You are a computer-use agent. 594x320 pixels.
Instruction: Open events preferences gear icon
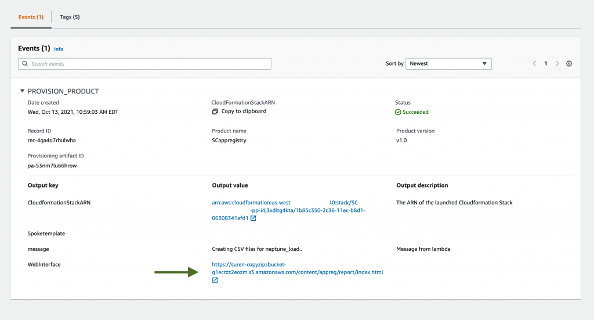pos(569,64)
